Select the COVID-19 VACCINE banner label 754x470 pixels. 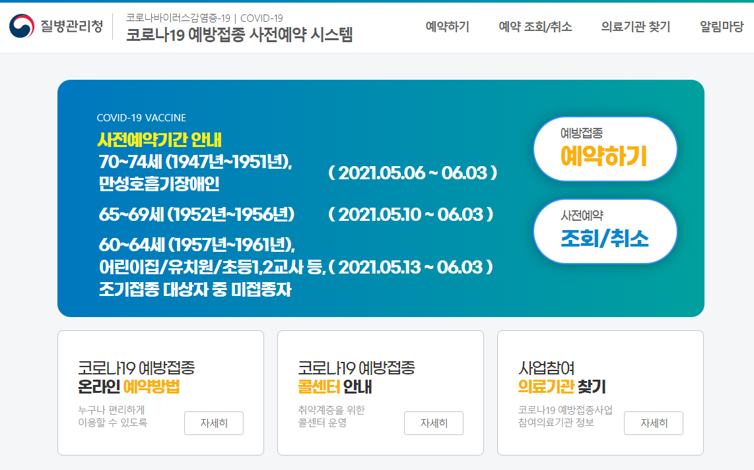pos(141,117)
